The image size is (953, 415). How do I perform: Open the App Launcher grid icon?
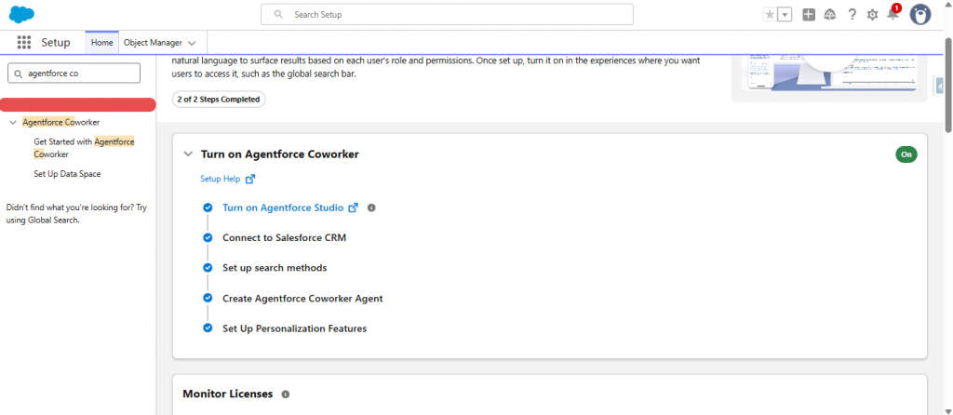(23, 43)
